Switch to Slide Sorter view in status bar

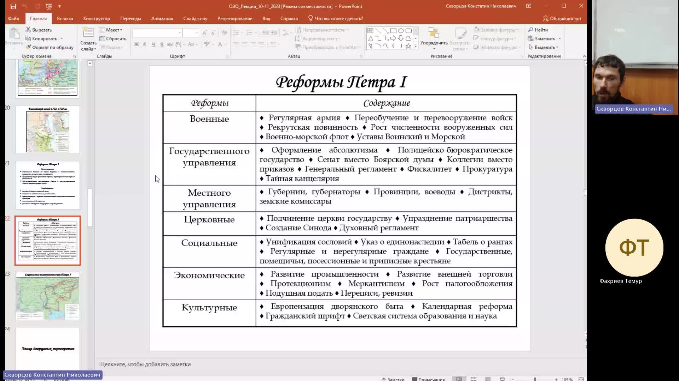click(x=474, y=379)
